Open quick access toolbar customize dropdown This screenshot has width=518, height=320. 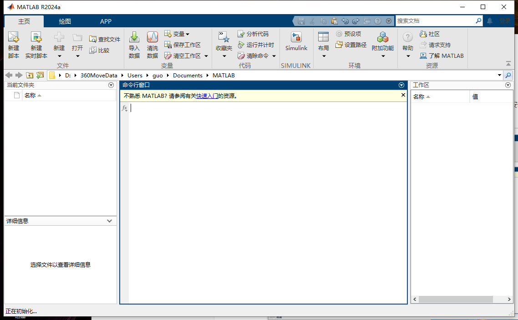tap(389, 21)
